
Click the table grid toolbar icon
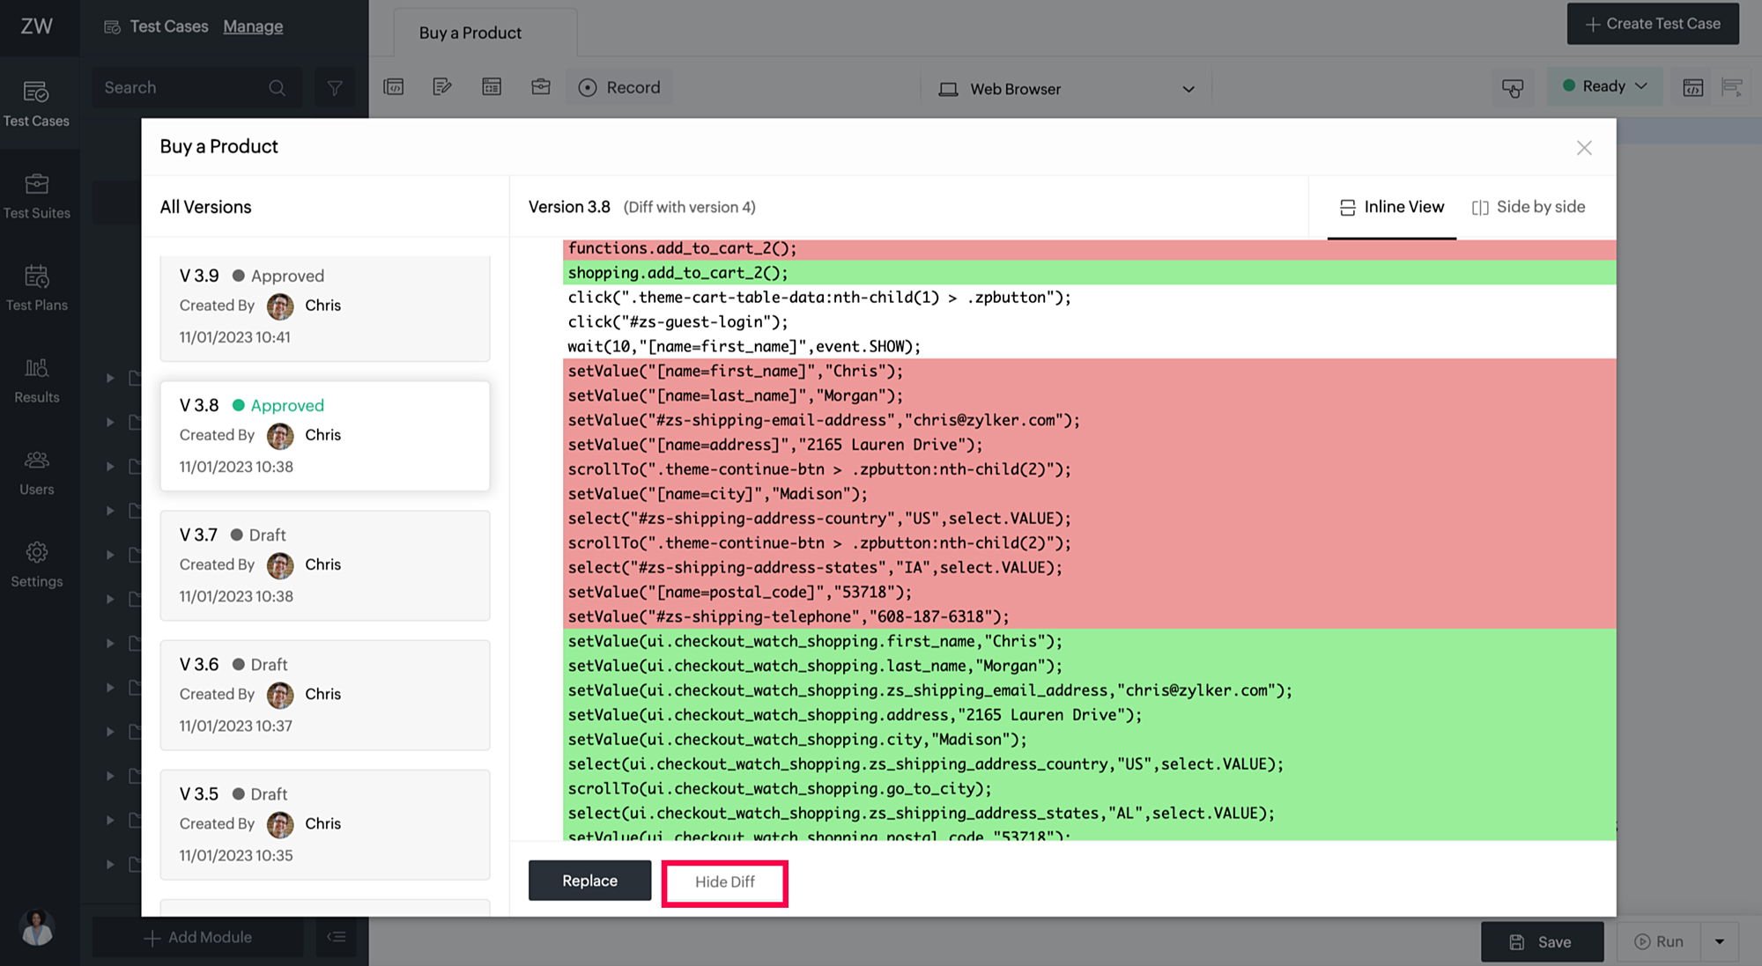492,87
